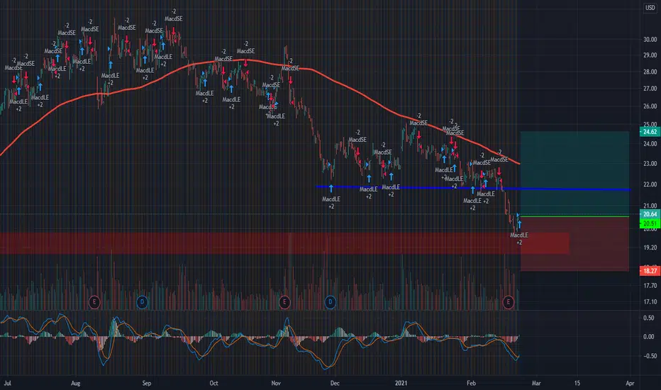Click the Jul label on the time axis
The image size is (661, 390).
pos(8,383)
